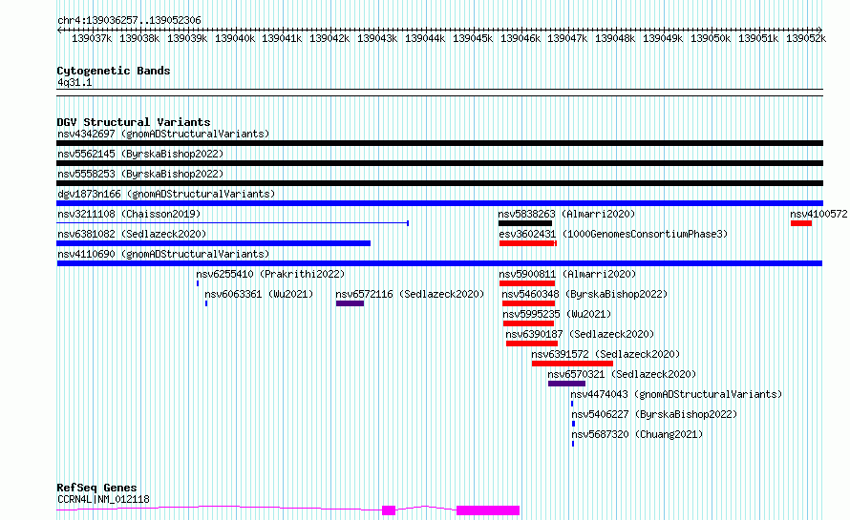This screenshot has width=850, height=520.
Task: Click the nsv6063361 (Wu2021) label
Action: coord(259,294)
